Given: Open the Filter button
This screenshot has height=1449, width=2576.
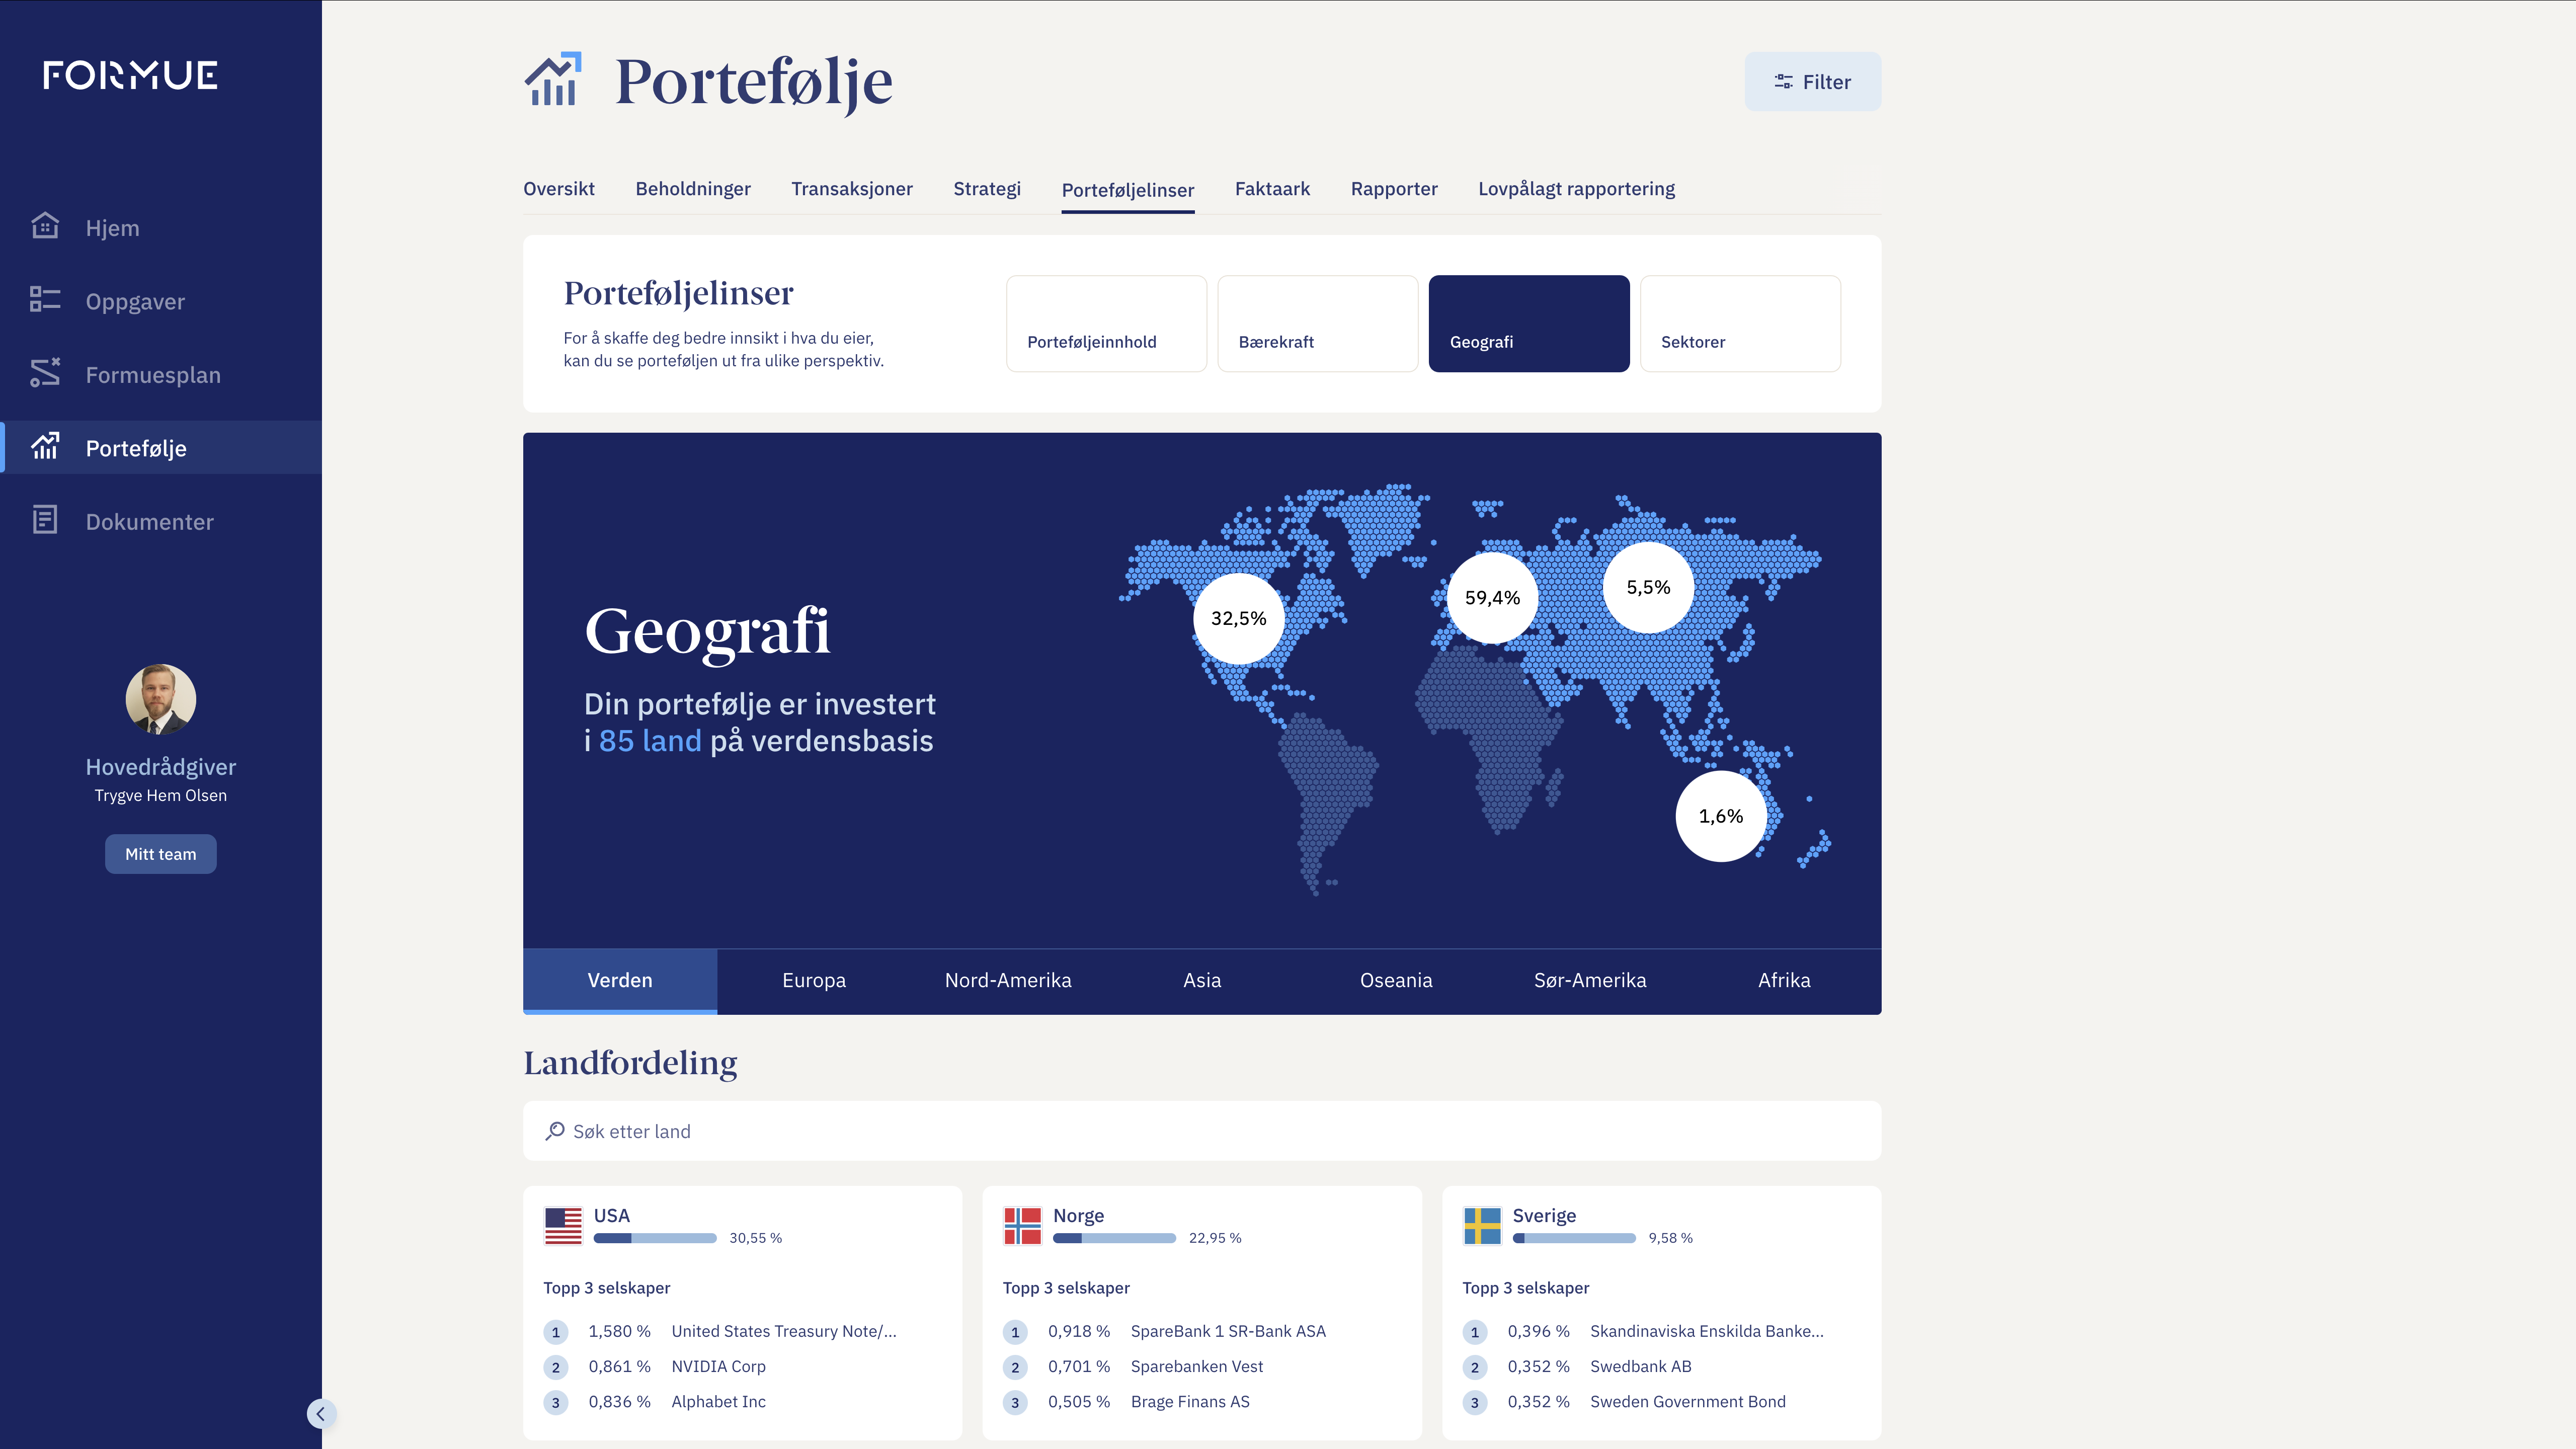Looking at the screenshot, I should click(x=1812, y=82).
